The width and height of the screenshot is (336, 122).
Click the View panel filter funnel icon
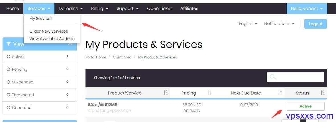click(x=9, y=44)
